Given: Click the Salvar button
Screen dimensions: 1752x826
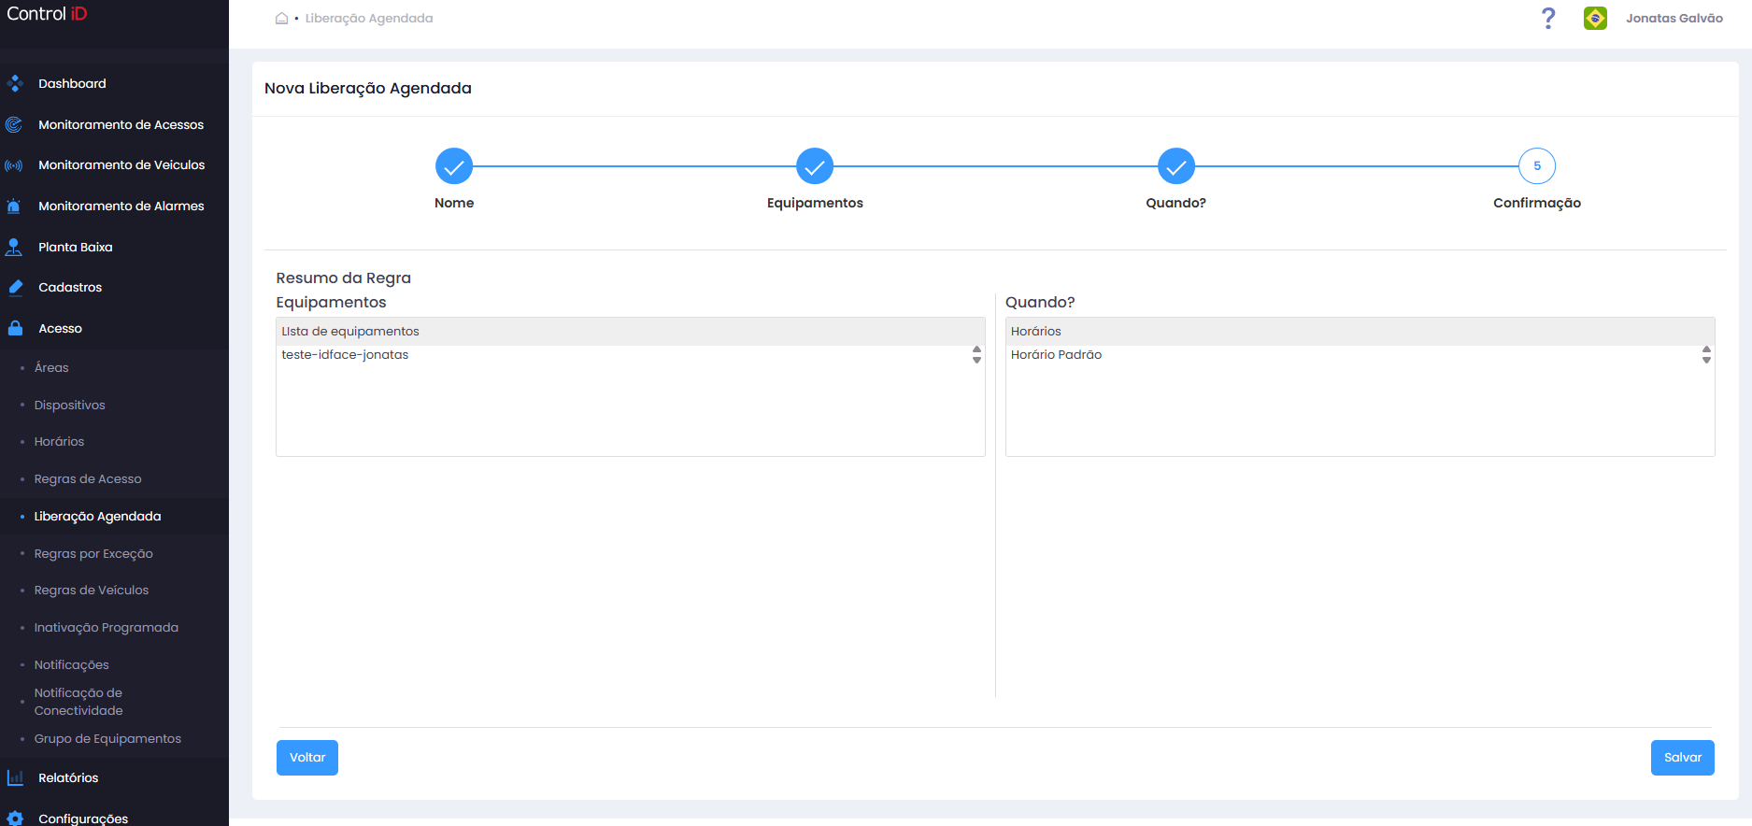Looking at the screenshot, I should click(1682, 758).
